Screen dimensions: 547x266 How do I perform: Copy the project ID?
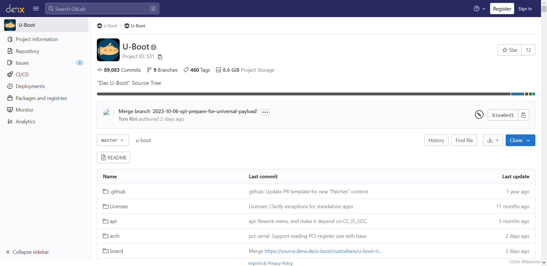[x=160, y=57]
